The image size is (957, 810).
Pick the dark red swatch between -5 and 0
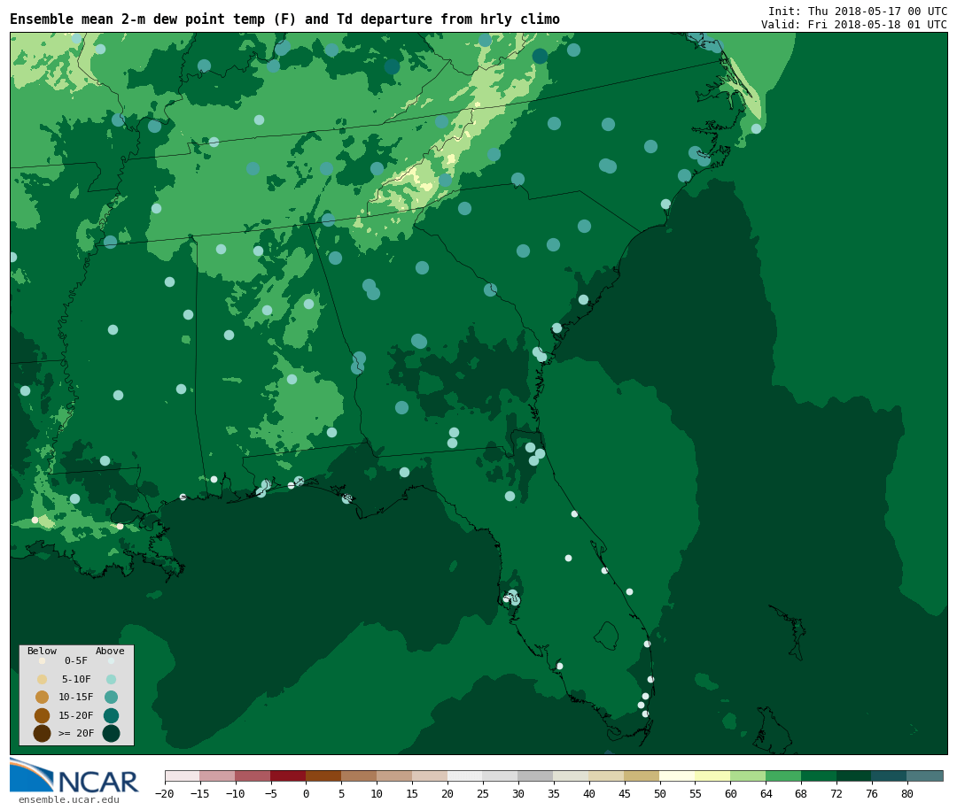288,775
